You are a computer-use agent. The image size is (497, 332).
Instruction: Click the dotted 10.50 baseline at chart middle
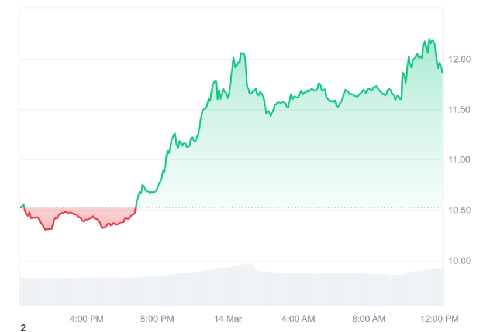[x=232, y=208]
